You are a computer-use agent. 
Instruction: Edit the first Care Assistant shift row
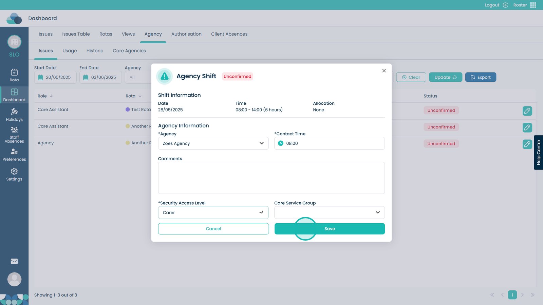pyautogui.click(x=527, y=111)
